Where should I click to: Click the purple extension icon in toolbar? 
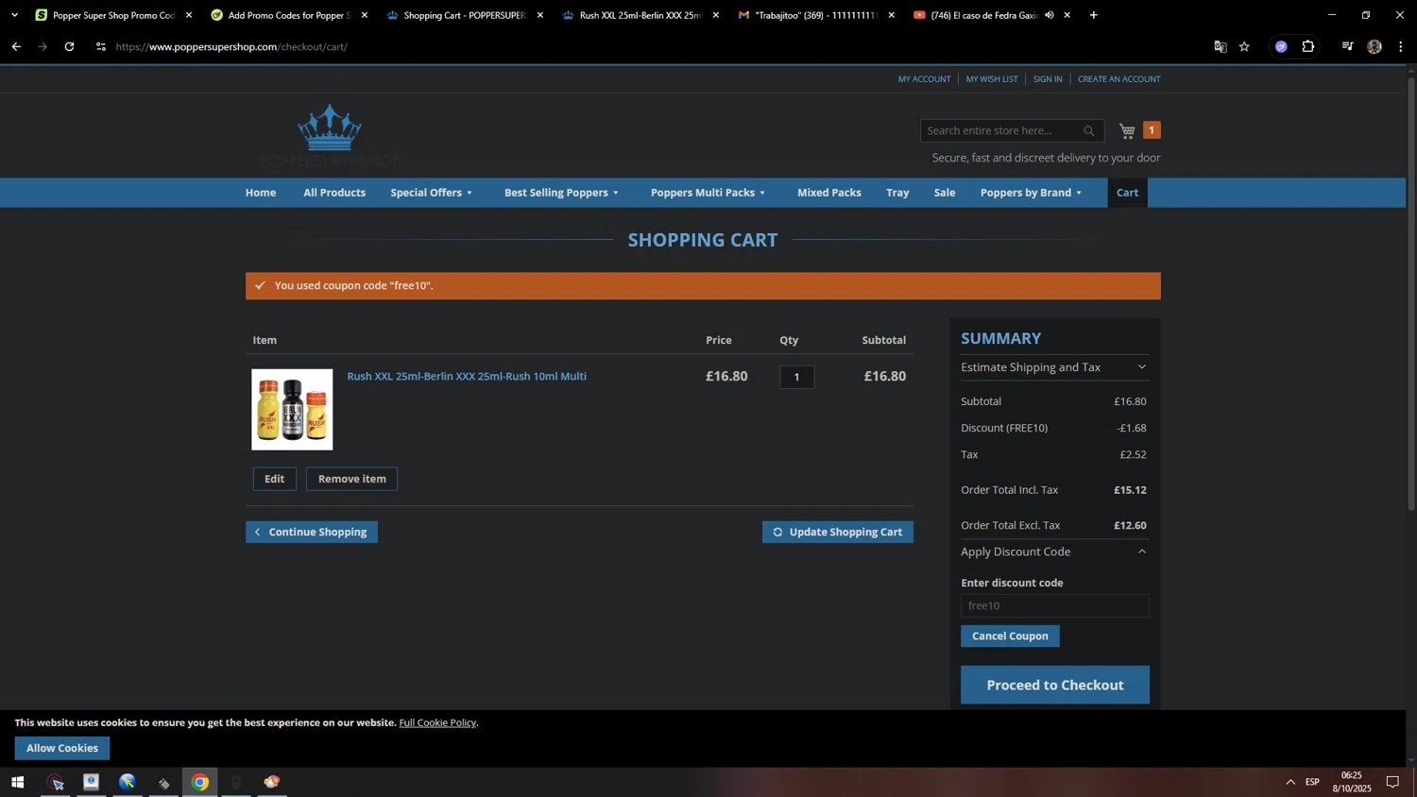pyautogui.click(x=1281, y=46)
